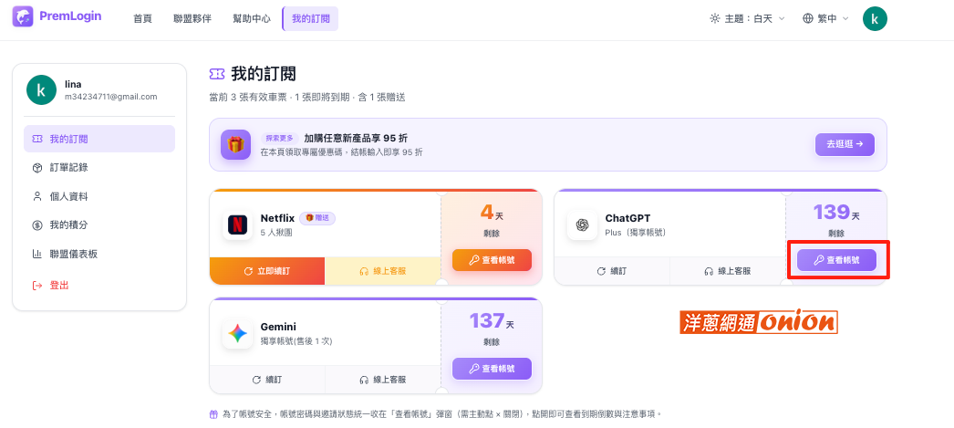The width and height of the screenshot is (954, 428).
Task: Open the top-right user avatar k
Action: coord(875,19)
